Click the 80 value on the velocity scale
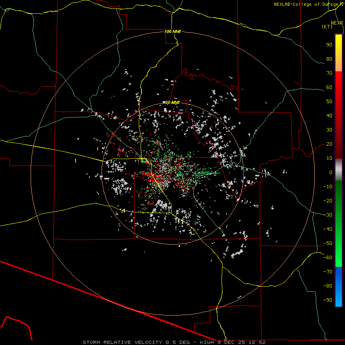This screenshot has height=345, width=345. click(329, 59)
